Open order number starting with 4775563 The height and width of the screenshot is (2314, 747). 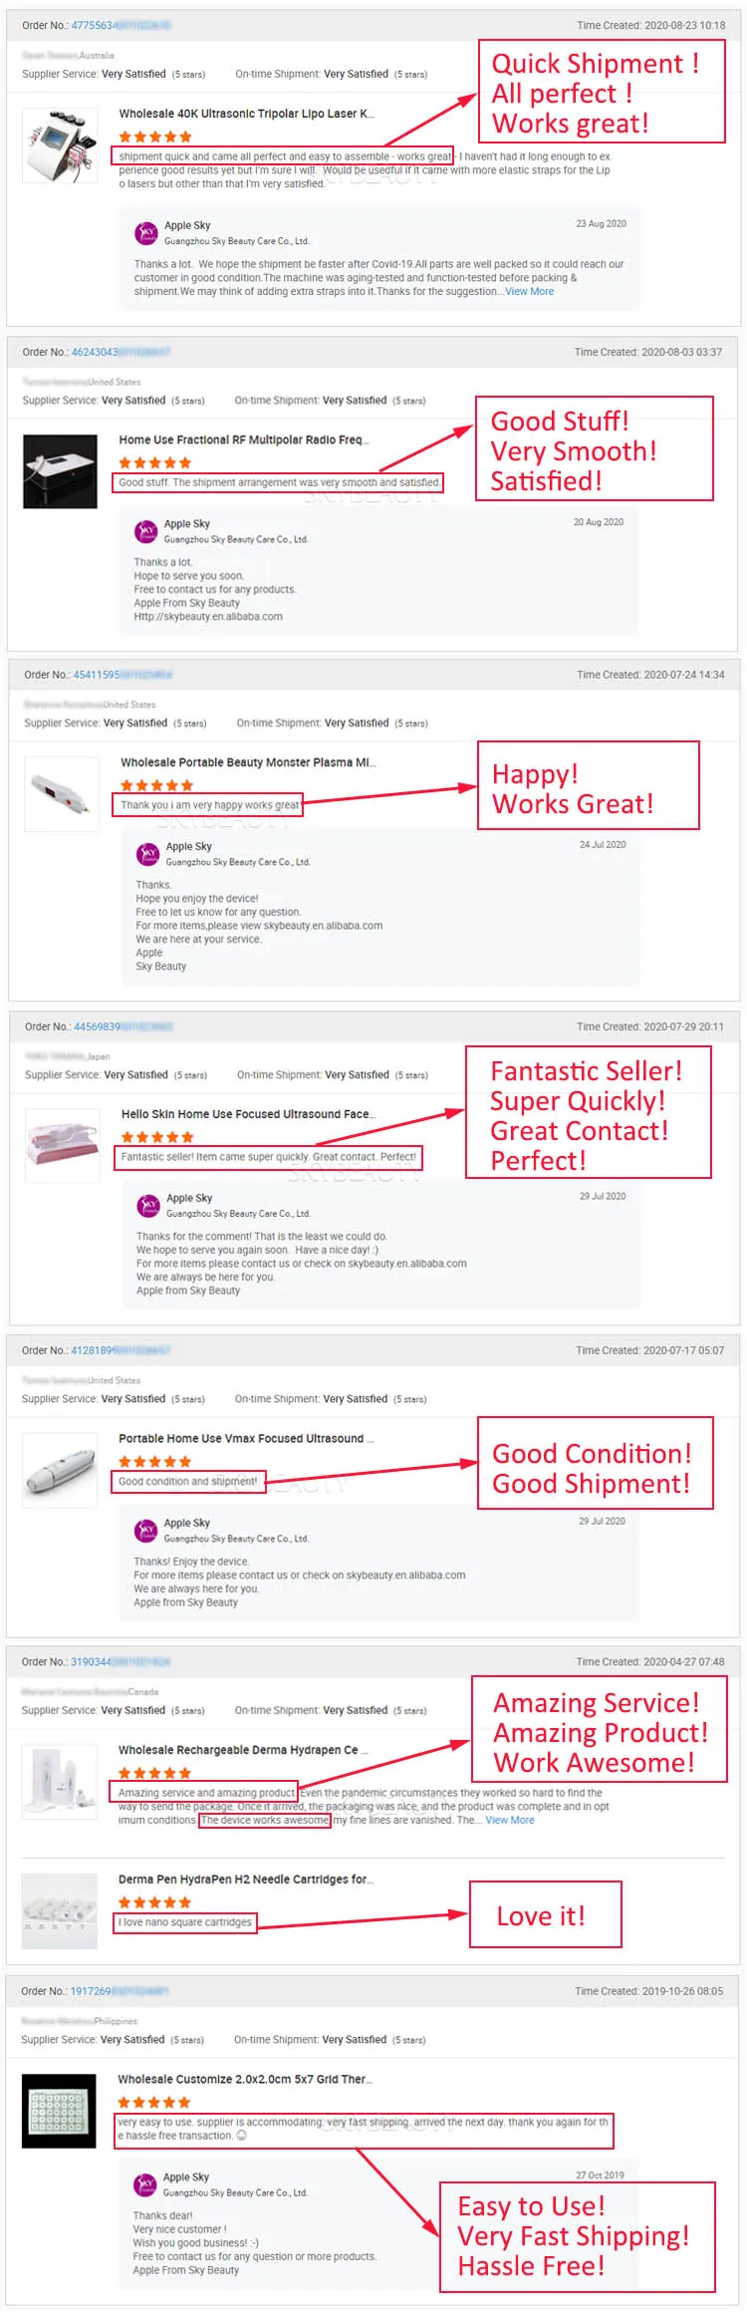point(96,25)
